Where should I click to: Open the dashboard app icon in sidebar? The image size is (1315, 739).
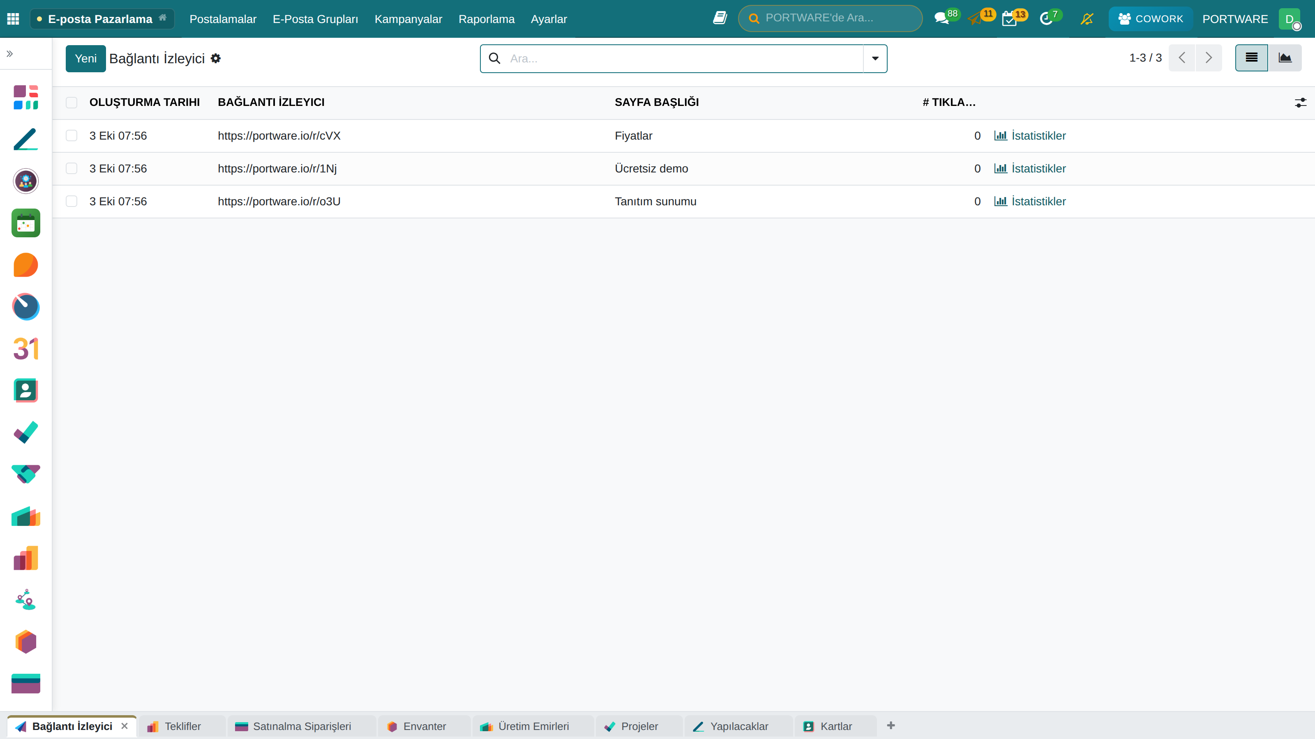[25, 97]
